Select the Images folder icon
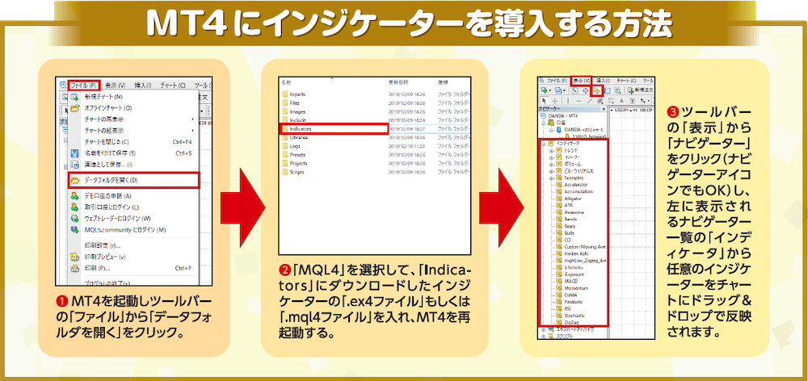Image resolution: width=808 pixels, height=381 pixels. click(x=285, y=111)
